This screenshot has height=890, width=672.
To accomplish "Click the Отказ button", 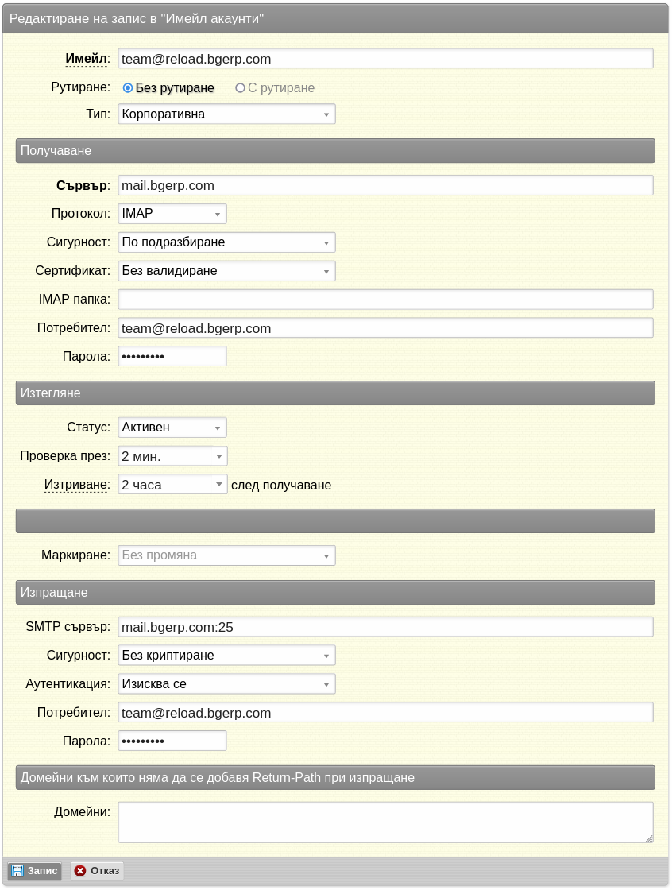I will coord(97,871).
